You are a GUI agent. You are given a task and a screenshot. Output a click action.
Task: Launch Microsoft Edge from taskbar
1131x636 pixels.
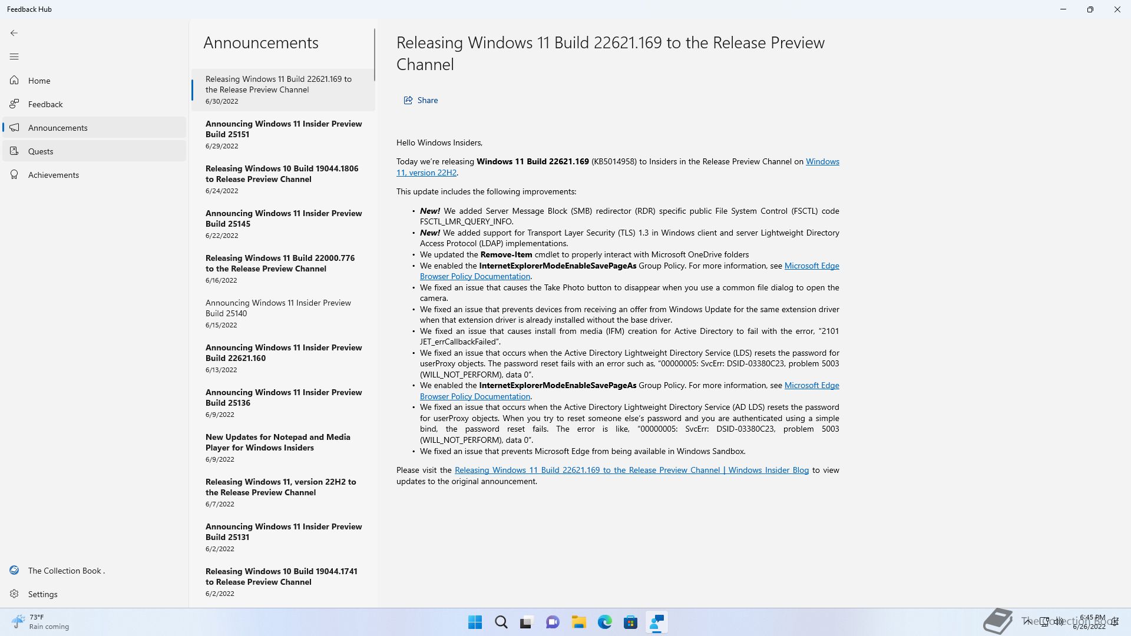coord(604,622)
